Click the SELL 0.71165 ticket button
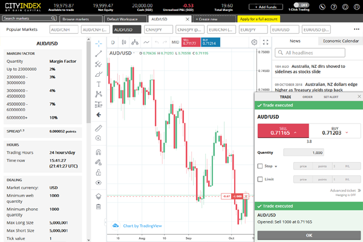The height and width of the screenshot is (242, 363). (283, 131)
